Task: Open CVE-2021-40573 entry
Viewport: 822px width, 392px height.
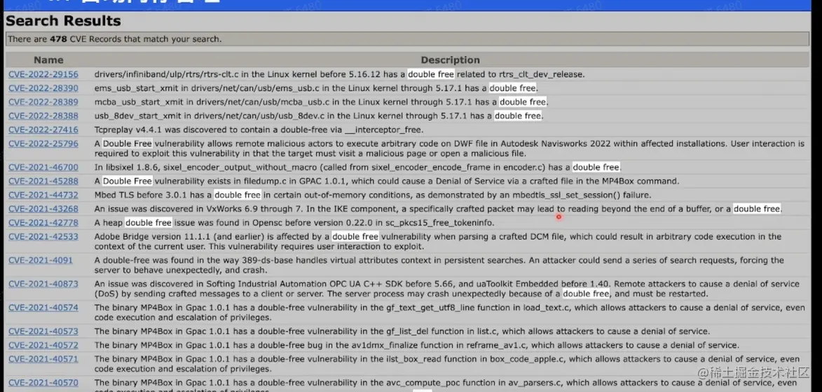Action: pos(43,331)
